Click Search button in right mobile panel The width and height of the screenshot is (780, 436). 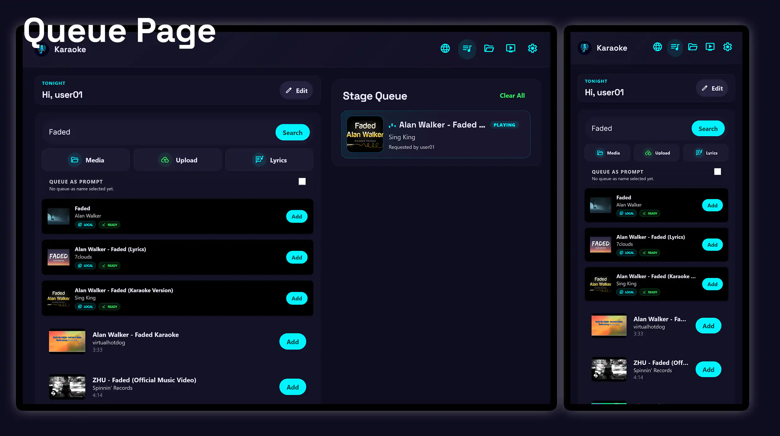pyautogui.click(x=708, y=128)
